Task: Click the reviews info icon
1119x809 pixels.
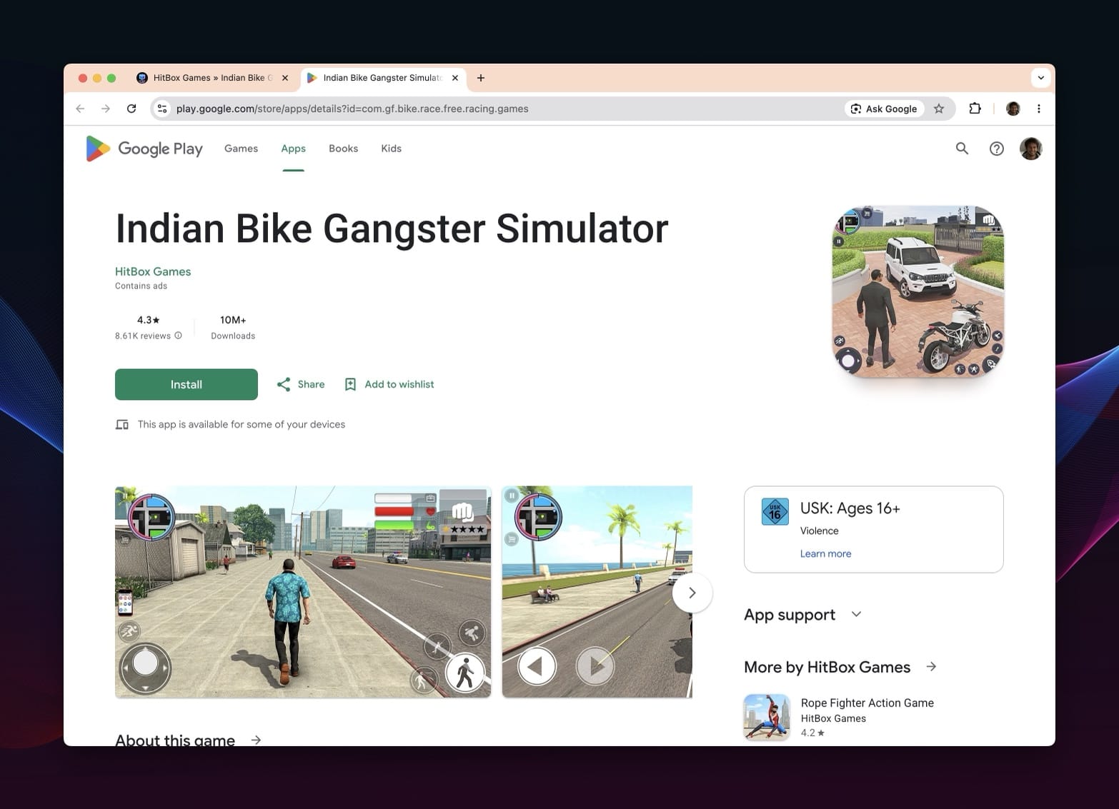Action: (x=179, y=336)
